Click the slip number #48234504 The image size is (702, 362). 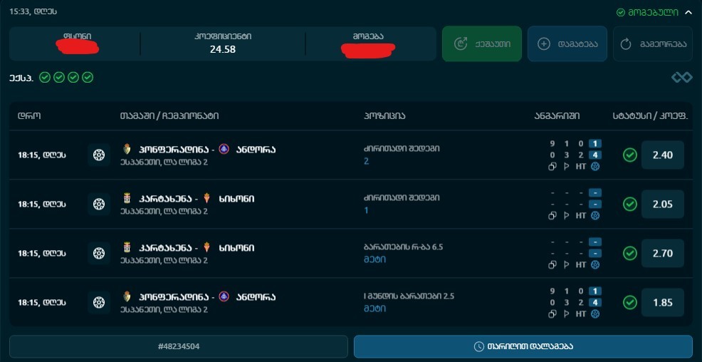(x=179, y=346)
